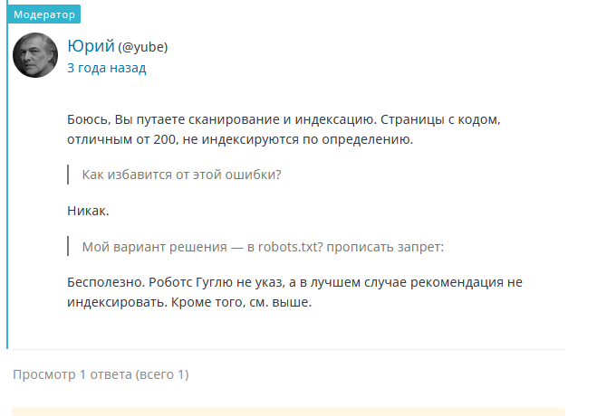Click the Модератор badge label
Image resolution: width=597 pixels, height=416 pixels.
click(44, 14)
